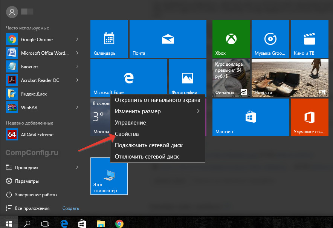The height and width of the screenshot is (228, 333).
Task: Expand the Google Chrome jump list arrow
Action: [x=77, y=40]
